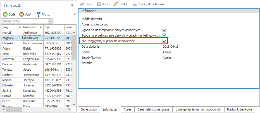Image resolution: width=260 pixels, height=113 pixels.
Task: Click the Nazwisko column header
Action: click(x=31, y=27)
